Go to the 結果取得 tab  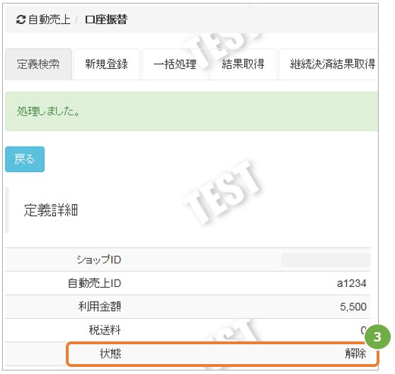click(244, 64)
